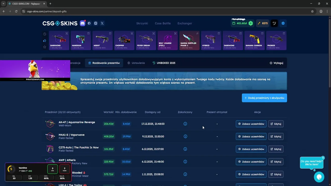Edit the gift valued 573.72zł

click(x=276, y=174)
